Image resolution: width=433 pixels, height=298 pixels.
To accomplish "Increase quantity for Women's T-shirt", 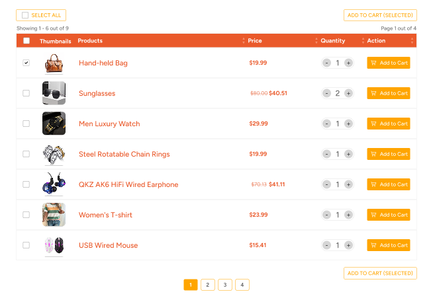I will pos(348,215).
